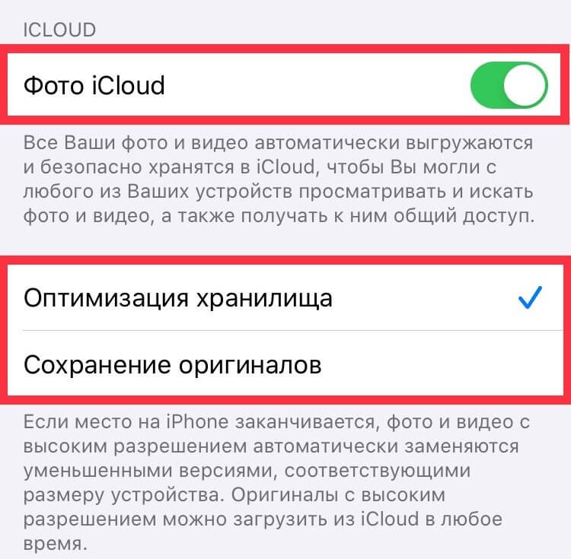571x559 pixels.
Task: Click empty checkmark area of Сохранение оригиналов row
Action: 530,364
